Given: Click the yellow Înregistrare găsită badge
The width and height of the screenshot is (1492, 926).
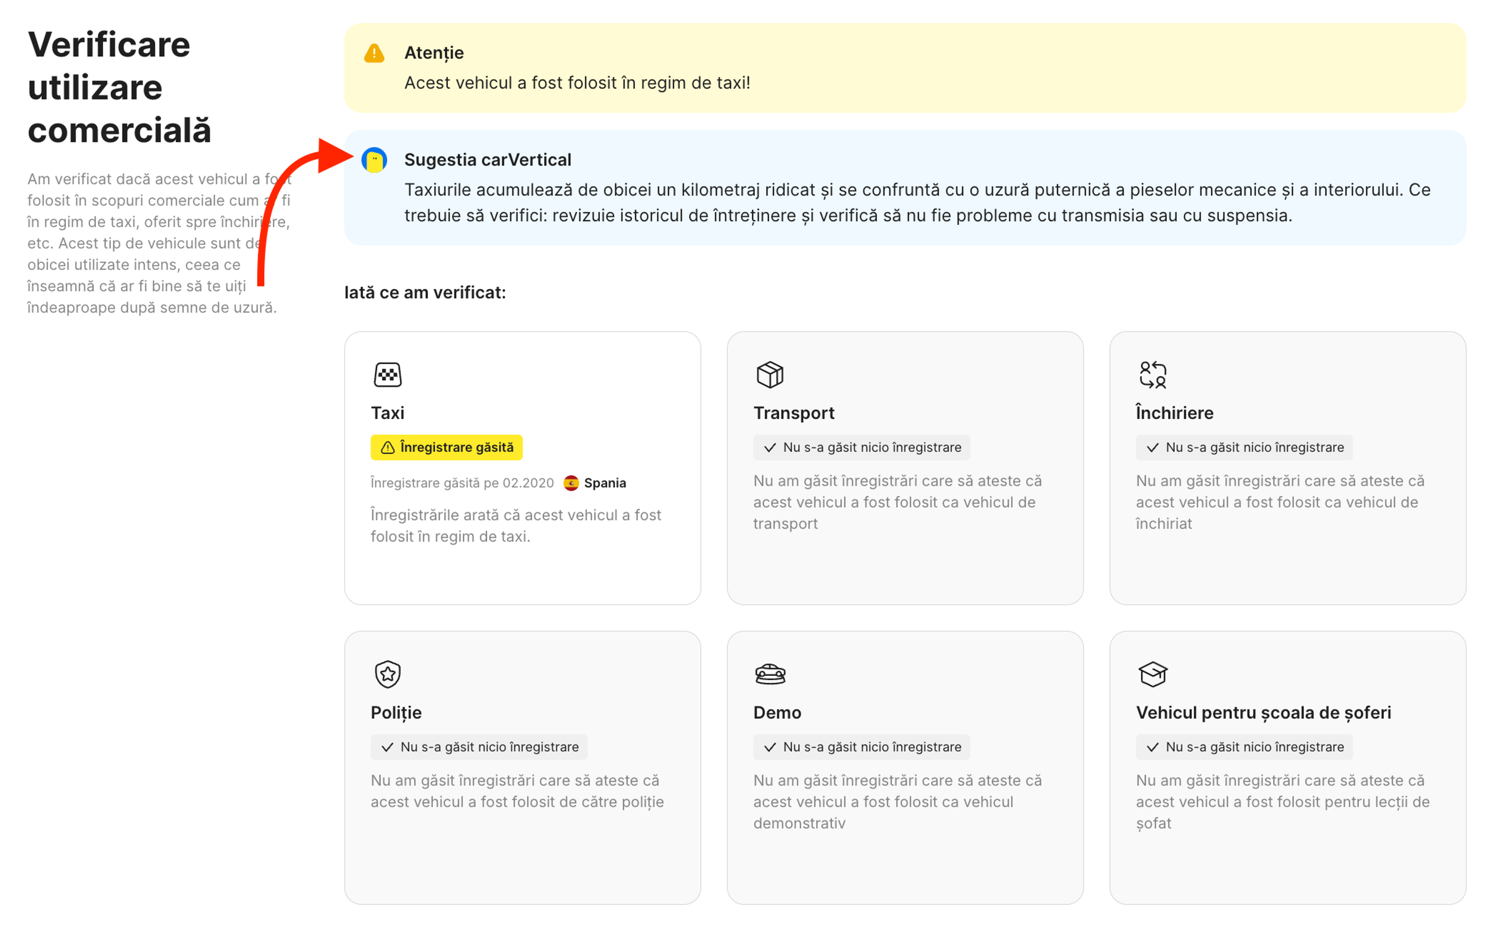Looking at the screenshot, I should 446,448.
